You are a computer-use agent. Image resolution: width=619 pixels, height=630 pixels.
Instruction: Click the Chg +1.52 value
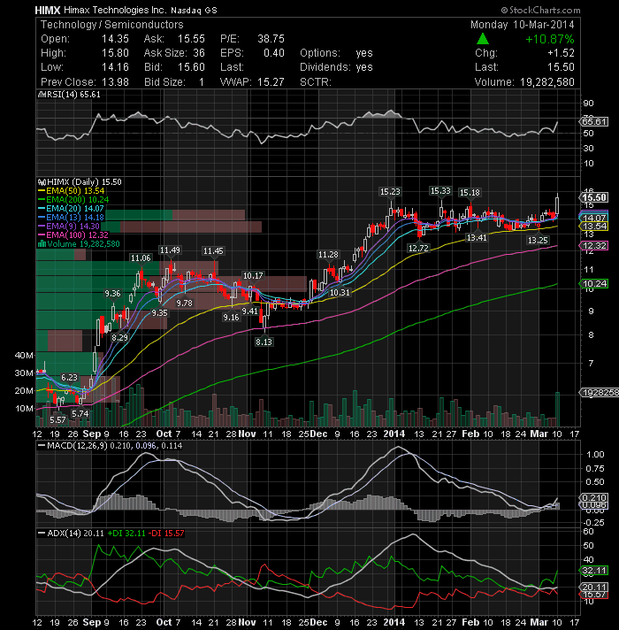562,53
